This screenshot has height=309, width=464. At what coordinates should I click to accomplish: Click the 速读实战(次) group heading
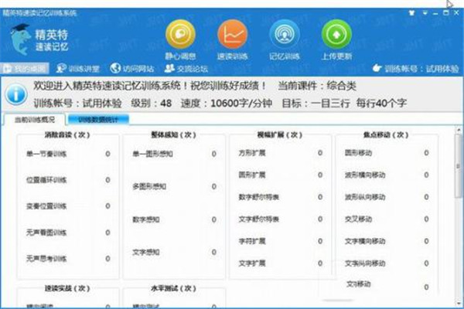point(67,288)
